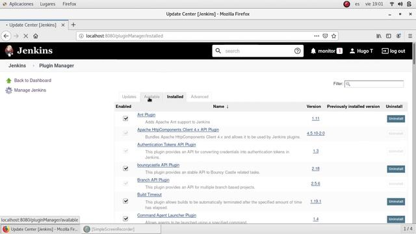Click the Manage Jenkins gear icon
The height and width of the screenshot is (234, 416).
[8, 90]
